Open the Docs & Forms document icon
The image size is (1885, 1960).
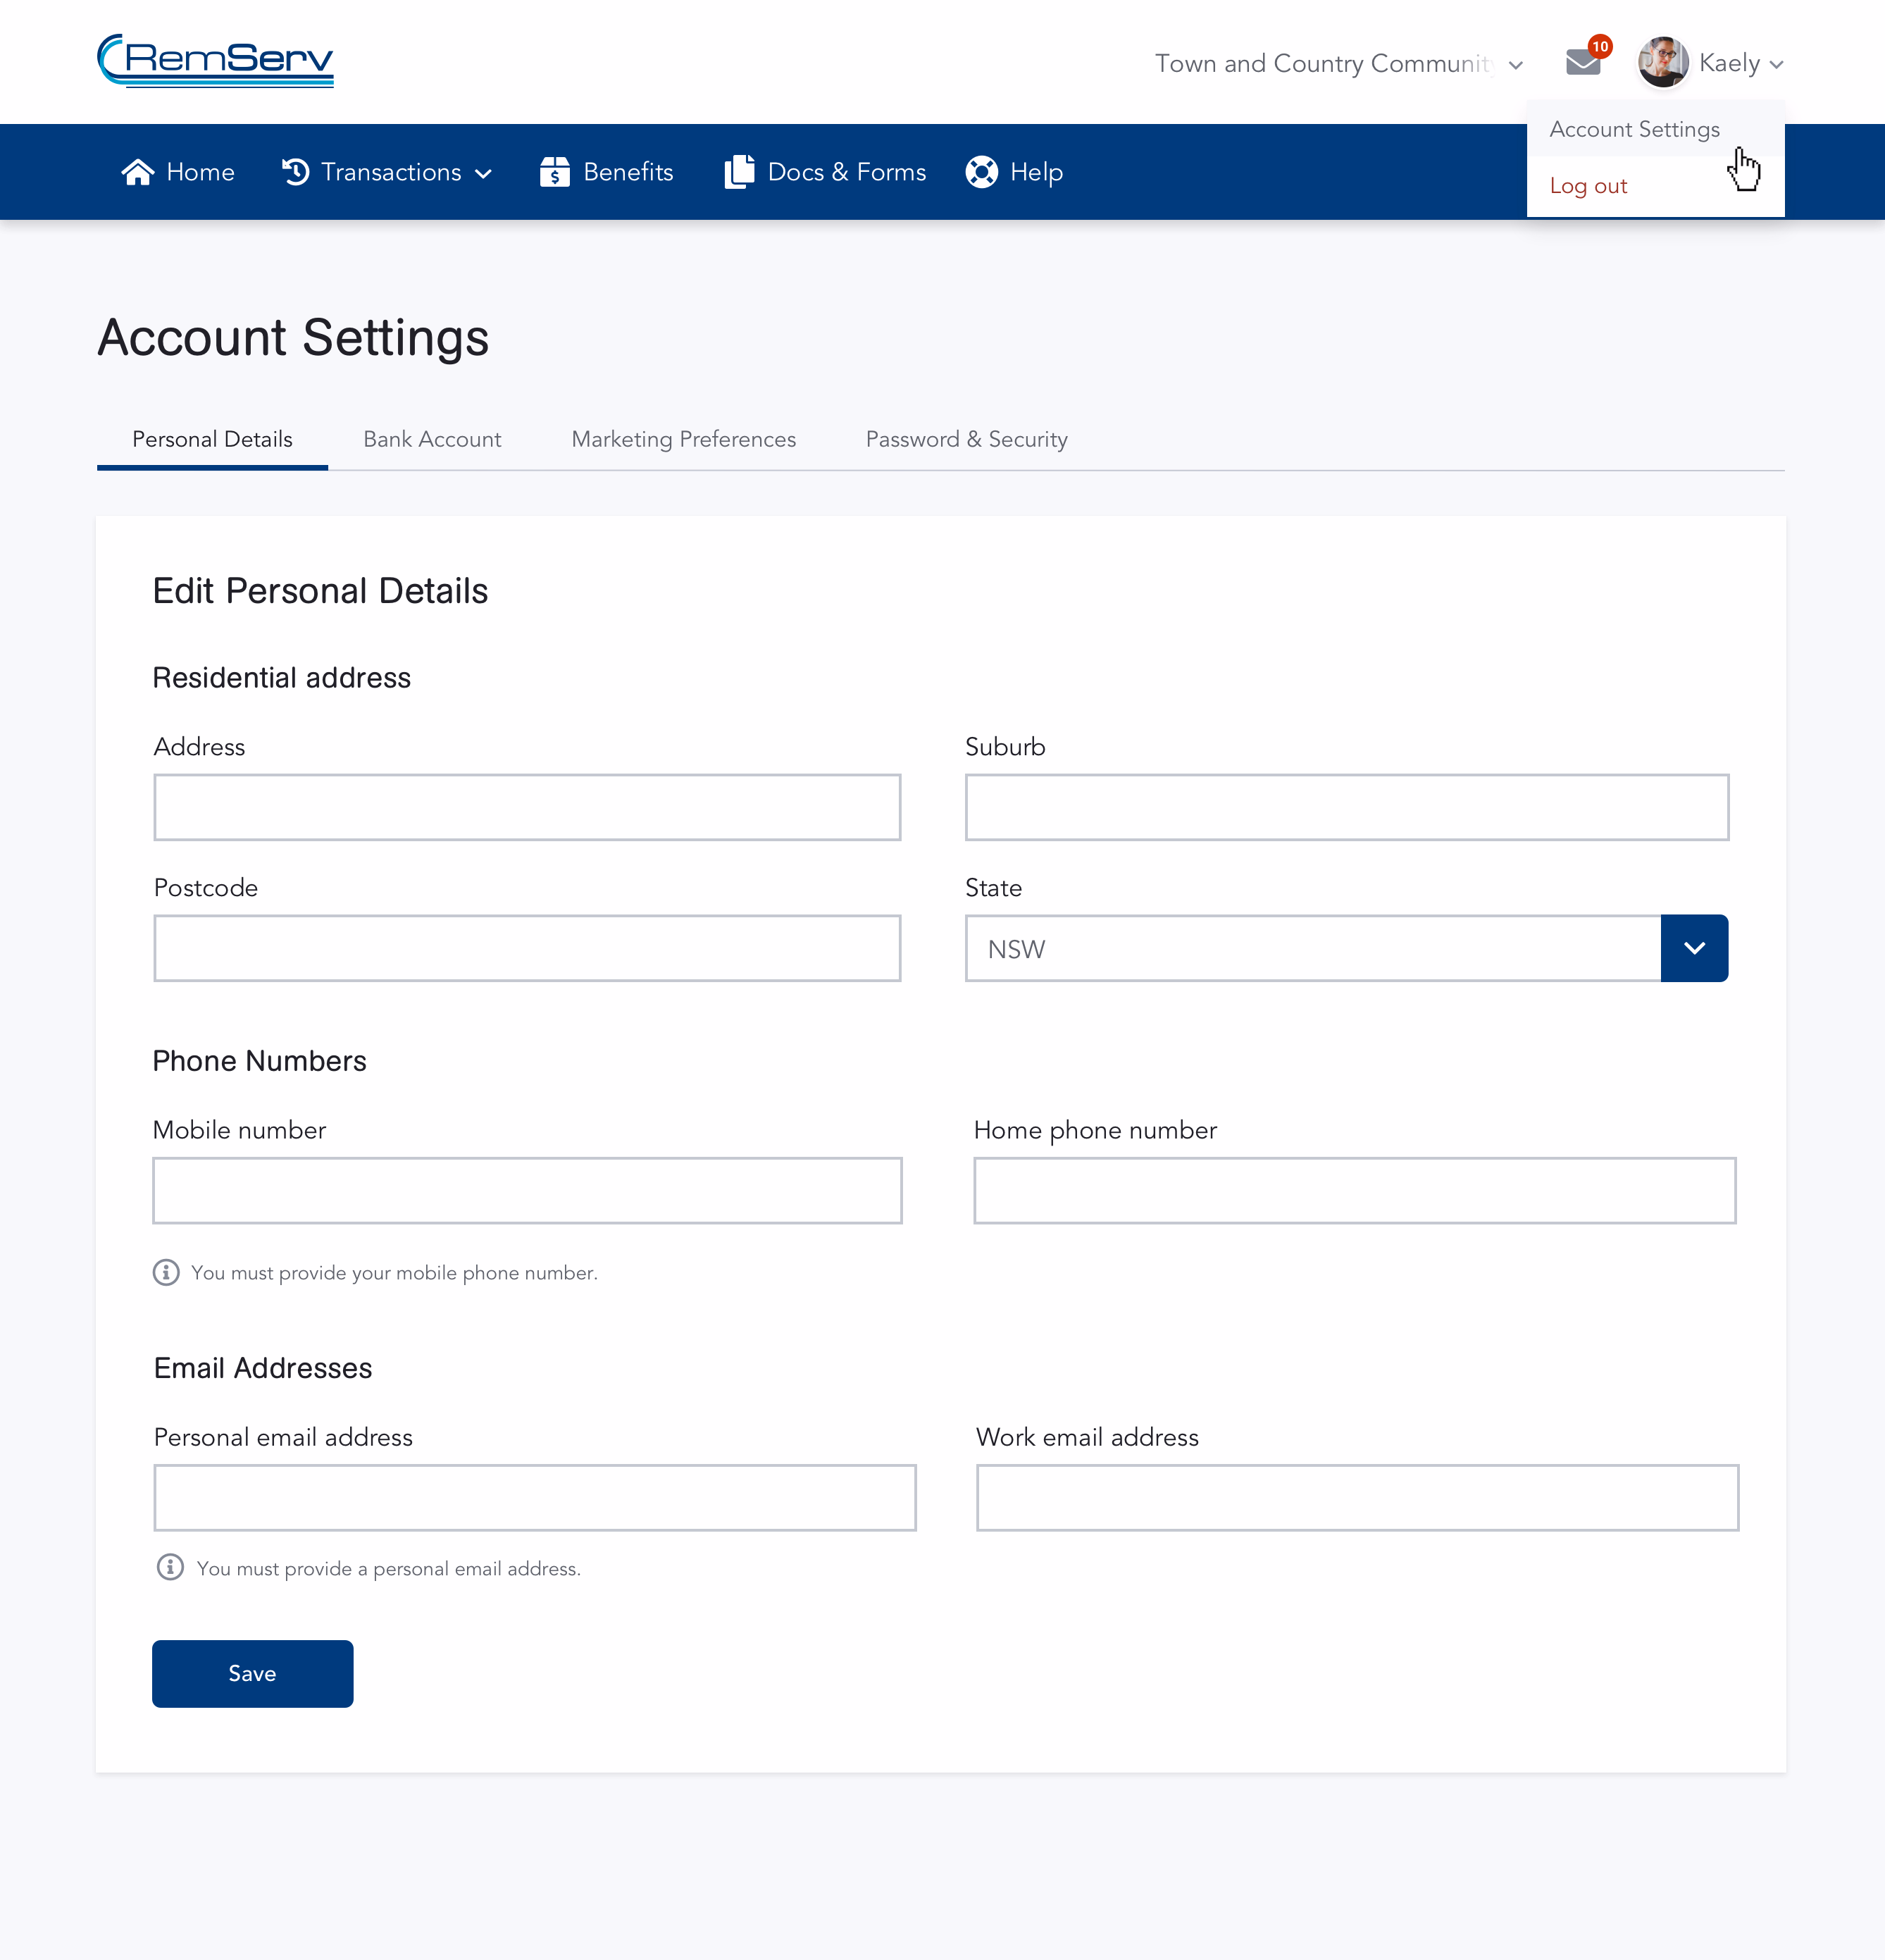[x=739, y=171]
